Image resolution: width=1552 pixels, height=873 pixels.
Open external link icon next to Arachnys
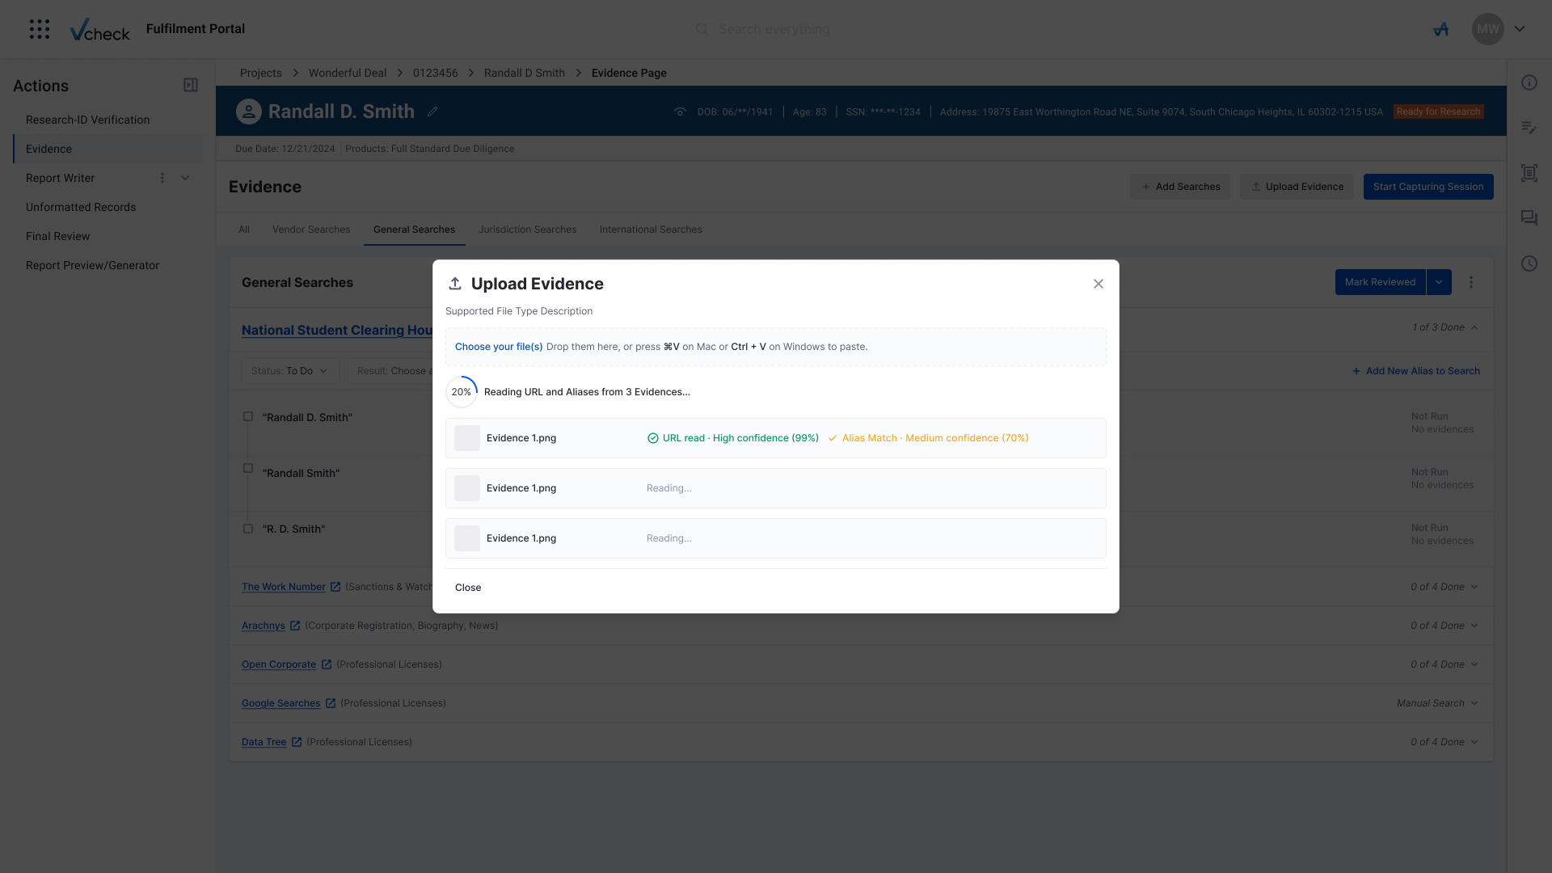(x=295, y=626)
